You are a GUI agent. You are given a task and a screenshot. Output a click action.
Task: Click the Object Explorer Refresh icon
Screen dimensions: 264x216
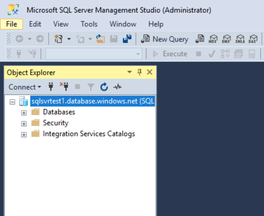pyautogui.click(x=104, y=87)
